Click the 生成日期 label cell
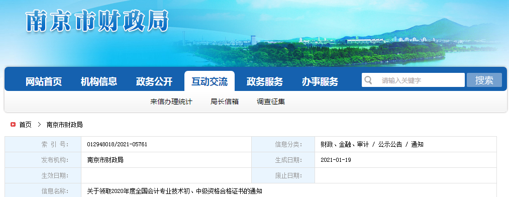The width and height of the screenshot is (509, 197). click(x=283, y=160)
